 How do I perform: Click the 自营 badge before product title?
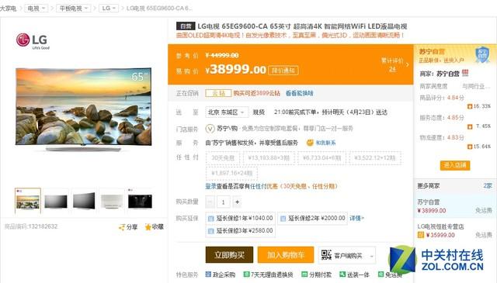186,26
